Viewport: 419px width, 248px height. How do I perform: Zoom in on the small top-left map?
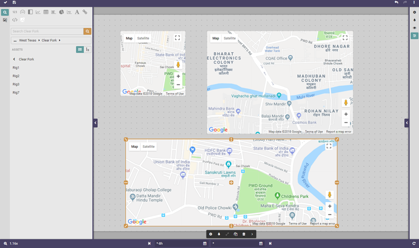[x=178, y=76]
